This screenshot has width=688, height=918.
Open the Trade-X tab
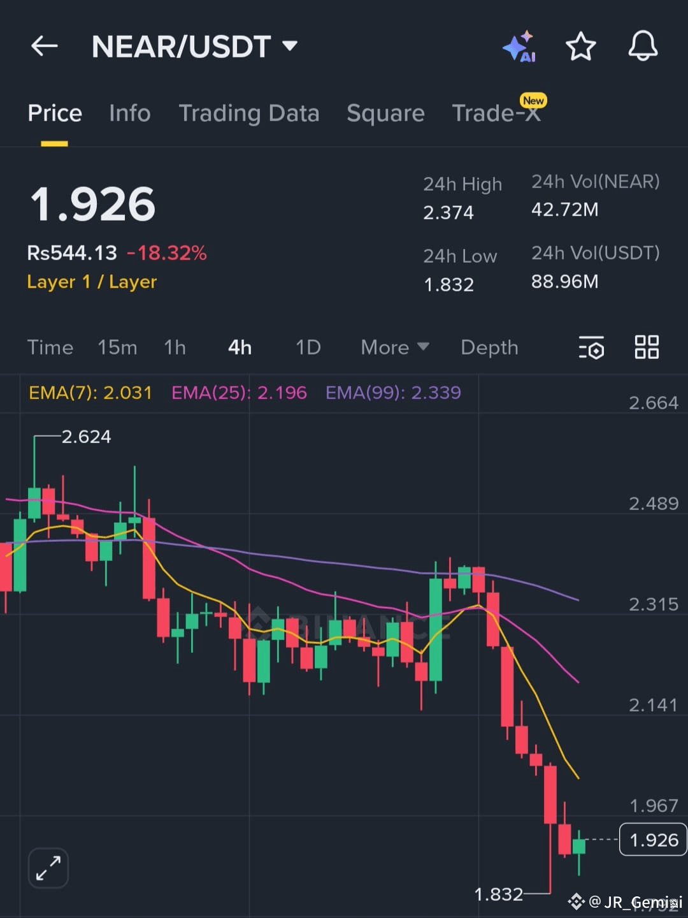pos(496,113)
